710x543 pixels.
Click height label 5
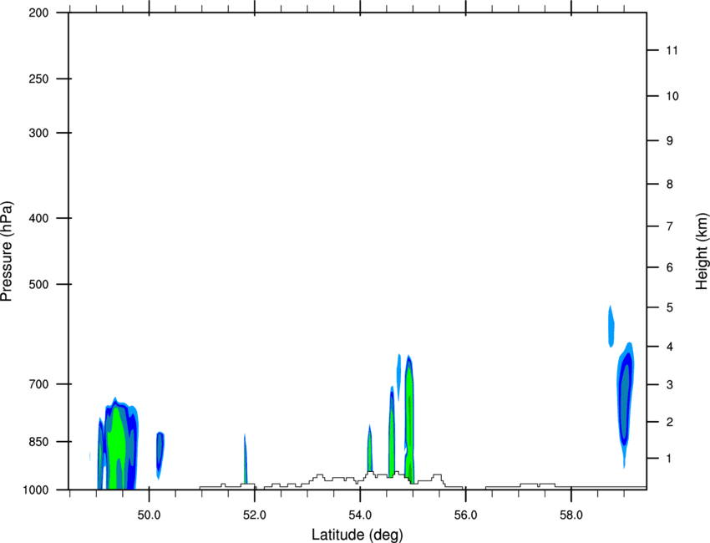(669, 308)
